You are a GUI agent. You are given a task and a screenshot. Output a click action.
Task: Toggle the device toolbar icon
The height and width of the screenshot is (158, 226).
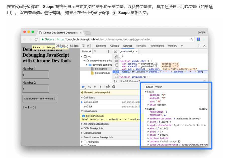coord(89,46)
